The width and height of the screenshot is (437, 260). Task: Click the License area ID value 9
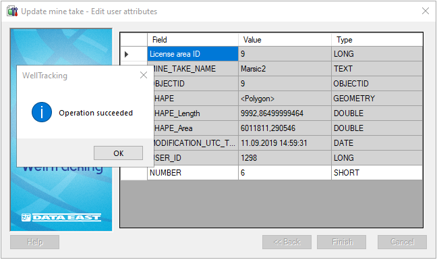[x=285, y=54]
